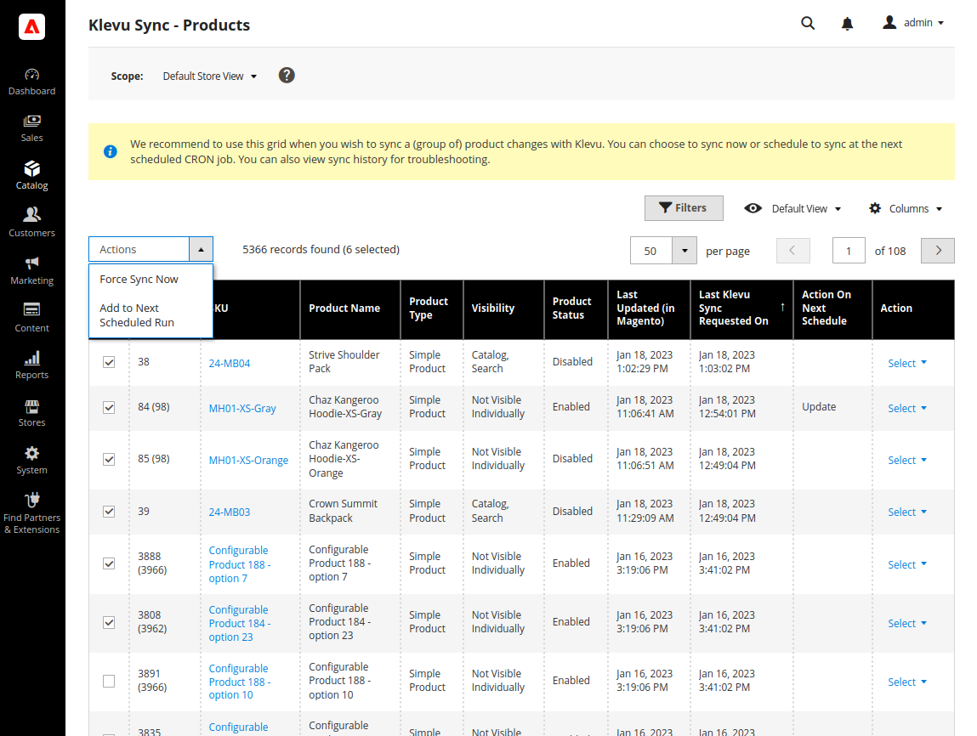The height and width of the screenshot is (736, 977).
Task: Open the Sales sidebar menu
Action: (31, 129)
